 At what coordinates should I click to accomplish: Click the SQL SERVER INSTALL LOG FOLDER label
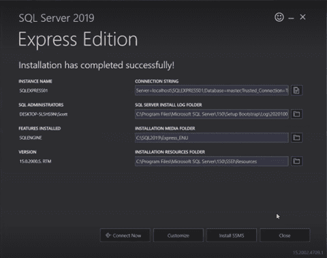click(168, 105)
